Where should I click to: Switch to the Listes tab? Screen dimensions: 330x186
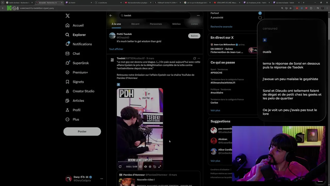[194, 24]
